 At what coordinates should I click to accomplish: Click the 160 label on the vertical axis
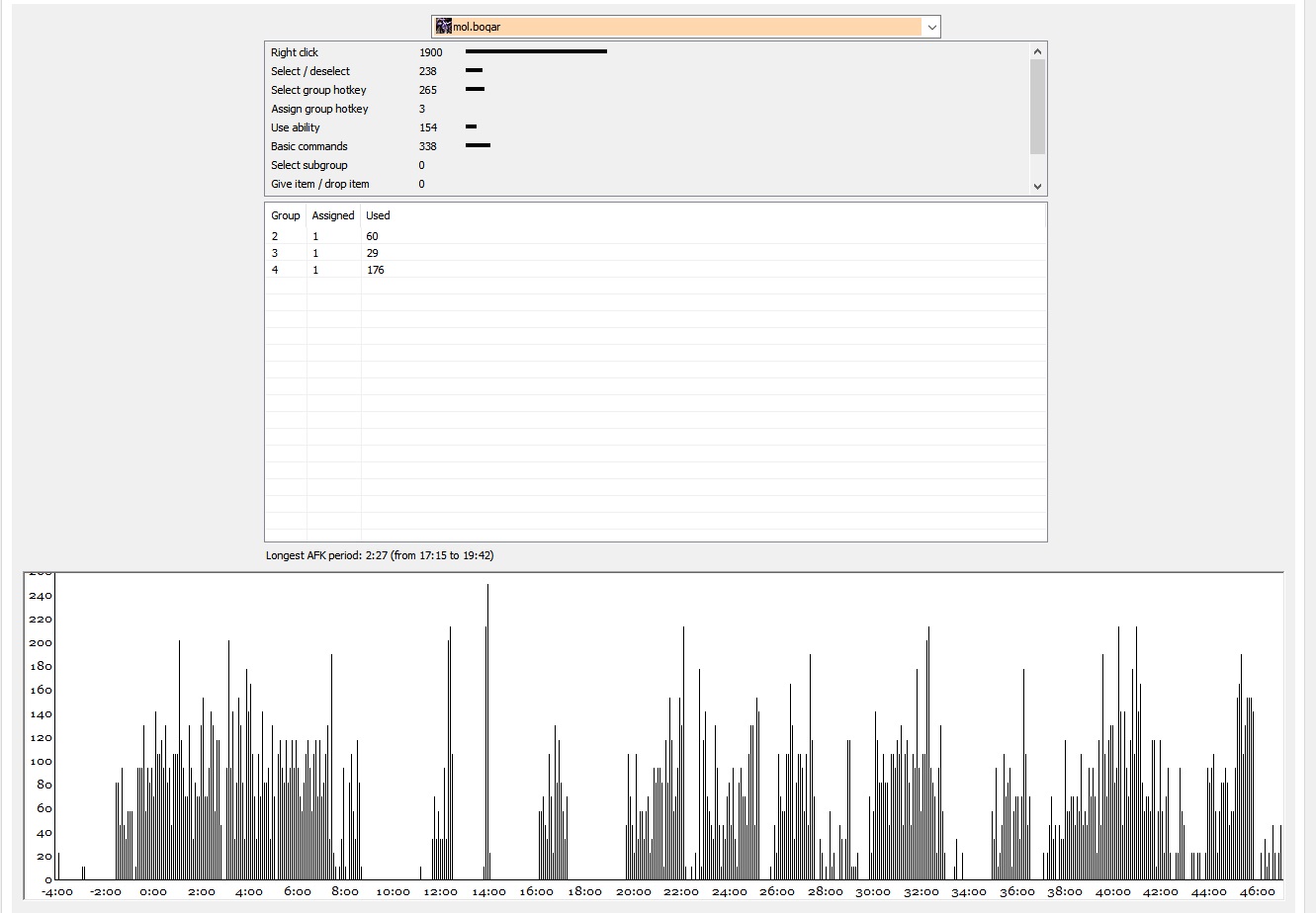point(41,691)
